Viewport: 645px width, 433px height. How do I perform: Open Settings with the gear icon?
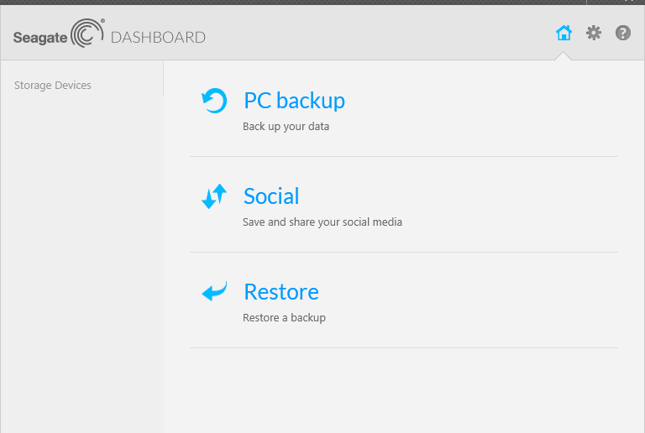(x=593, y=33)
